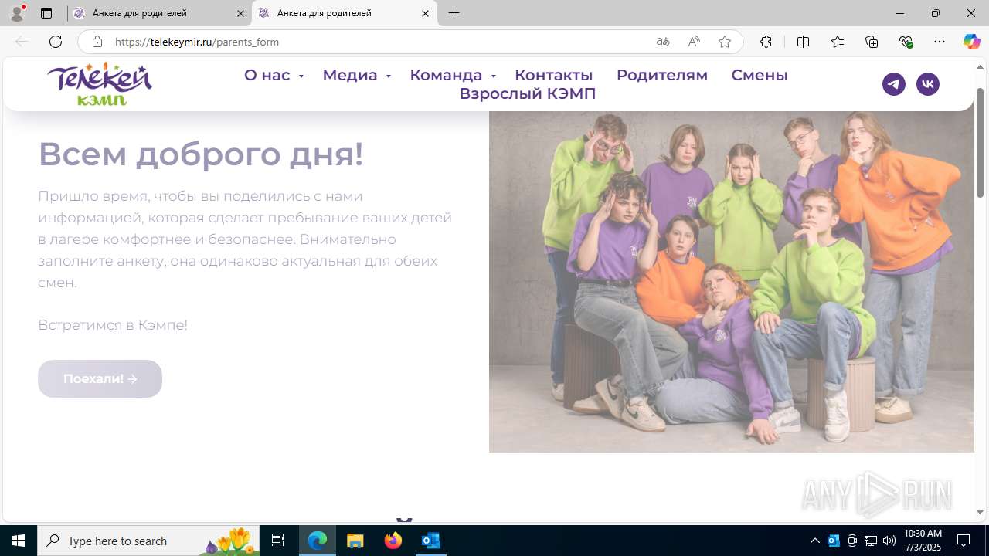Open Windows Start menu
The width and height of the screenshot is (989, 556).
[x=19, y=541]
